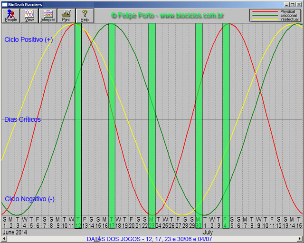Click the 'June 2014' month label
Image resolution: width=304 pixels, height=243 pixels.
15,232
